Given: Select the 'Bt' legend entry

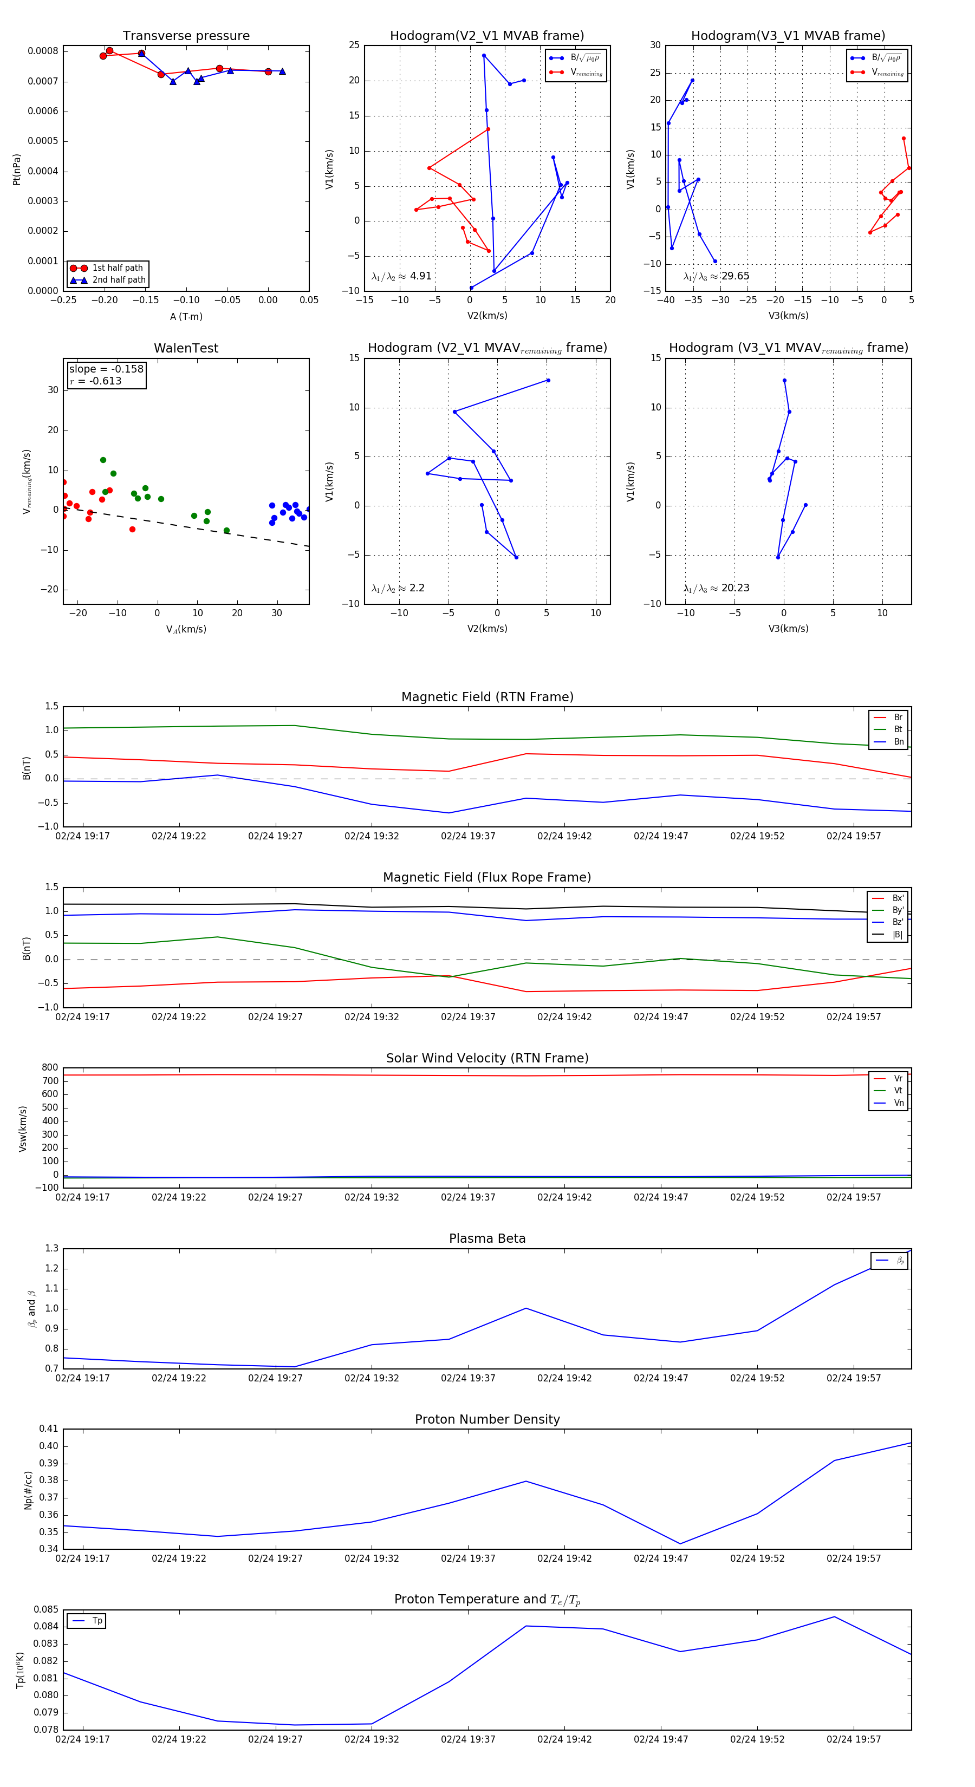Looking at the screenshot, I should (x=888, y=730).
